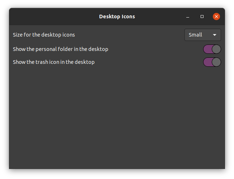Close the Desktop Icons window
Viewport: 234px width, 179px height.
pyautogui.click(x=216, y=17)
